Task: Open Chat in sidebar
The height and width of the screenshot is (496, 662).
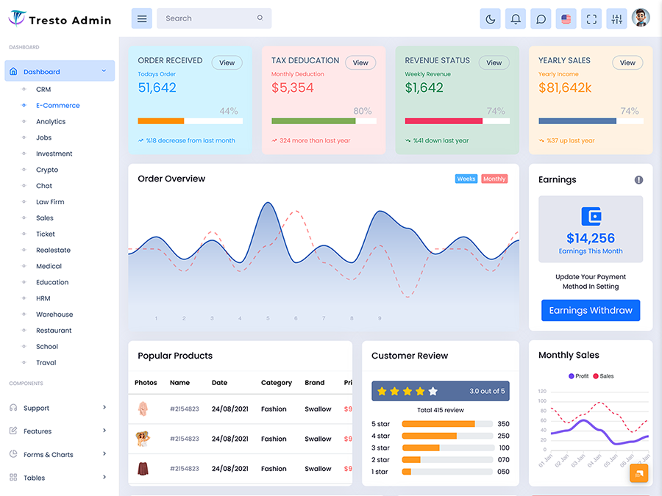Action: [x=44, y=186]
